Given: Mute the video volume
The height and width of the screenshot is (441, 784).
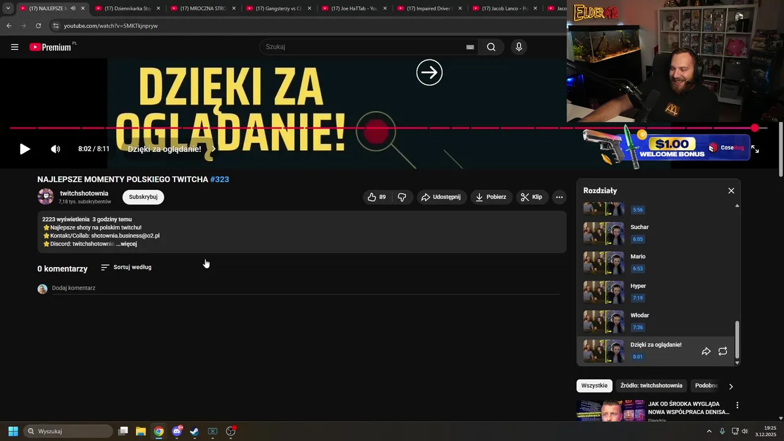Looking at the screenshot, I should 56,149.
